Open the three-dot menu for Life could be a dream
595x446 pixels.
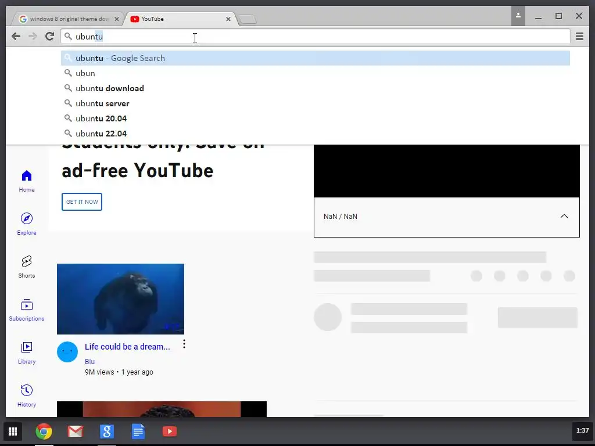click(x=184, y=344)
